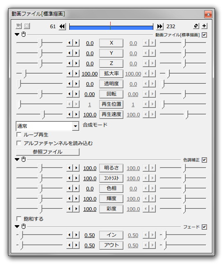The width and height of the screenshot is (223, 264).
Task: Click mouse icon in フェード section header
Action: 24,226
